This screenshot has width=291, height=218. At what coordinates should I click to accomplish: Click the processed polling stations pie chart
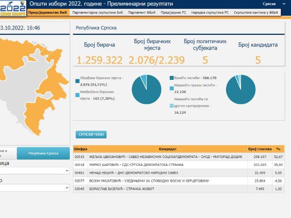pyautogui.click(x=146, y=90)
